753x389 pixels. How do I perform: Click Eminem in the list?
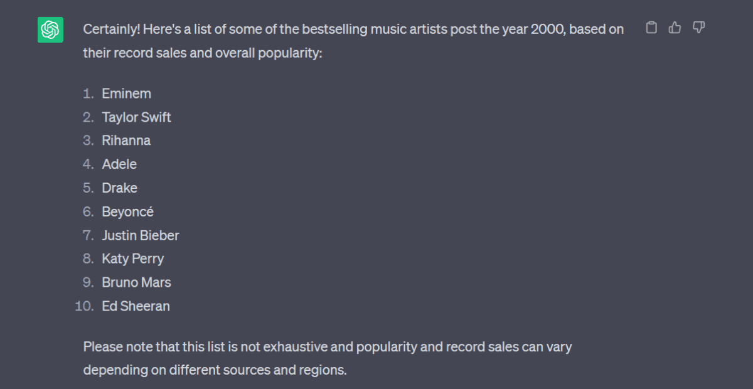point(127,93)
